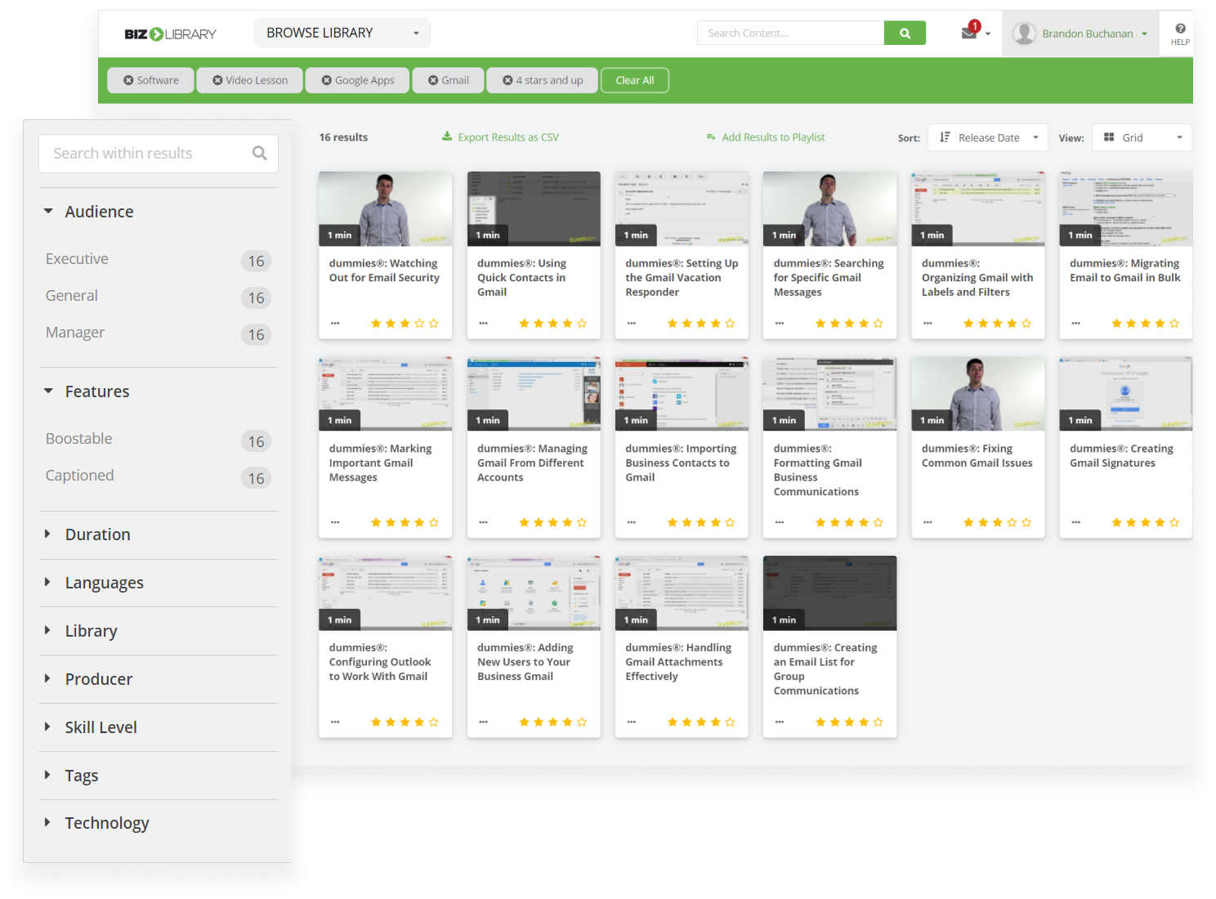Remove the 4 stars and up filter
1216x899 pixels.
(x=507, y=80)
